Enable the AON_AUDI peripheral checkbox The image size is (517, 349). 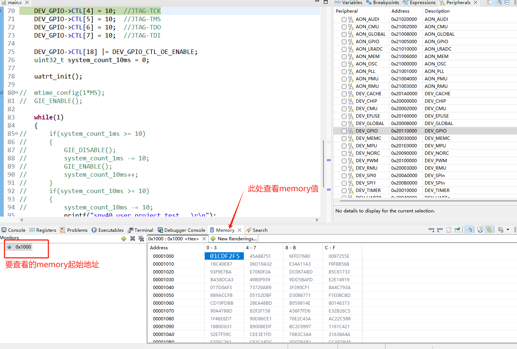point(344,19)
